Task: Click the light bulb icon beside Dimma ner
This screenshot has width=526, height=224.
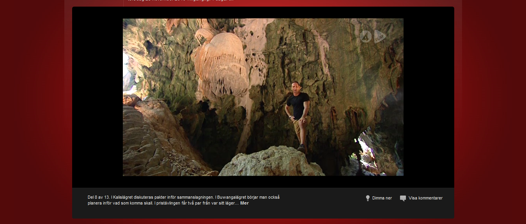Action: pos(367,198)
